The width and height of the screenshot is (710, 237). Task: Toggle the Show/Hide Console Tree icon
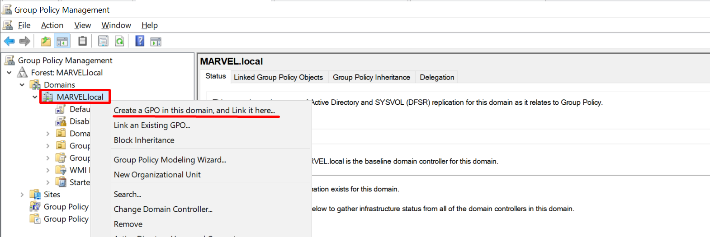pyautogui.click(x=62, y=42)
